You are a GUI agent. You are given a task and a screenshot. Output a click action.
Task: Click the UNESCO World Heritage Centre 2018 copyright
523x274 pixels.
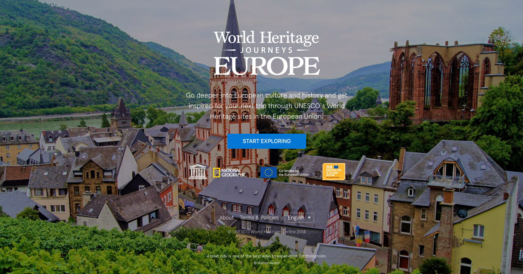point(266,232)
